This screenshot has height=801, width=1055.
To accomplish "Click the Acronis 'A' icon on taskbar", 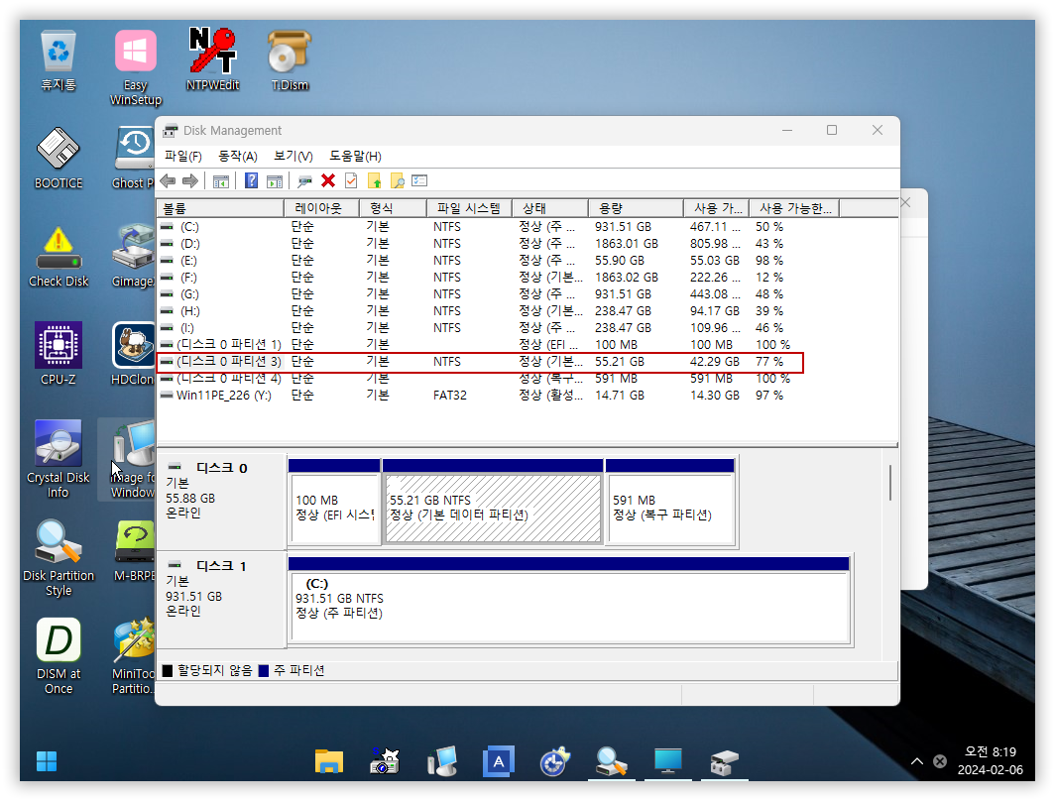I will point(499,762).
